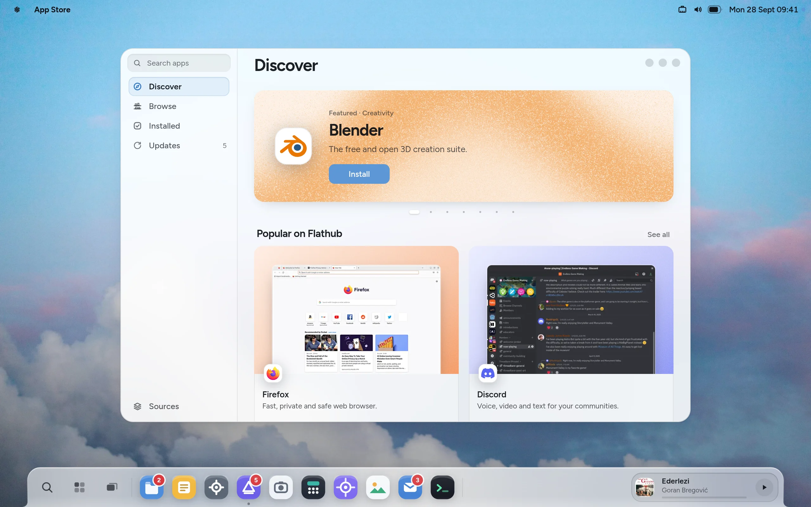Switch to the third carousel slide dot

coord(447,212)
